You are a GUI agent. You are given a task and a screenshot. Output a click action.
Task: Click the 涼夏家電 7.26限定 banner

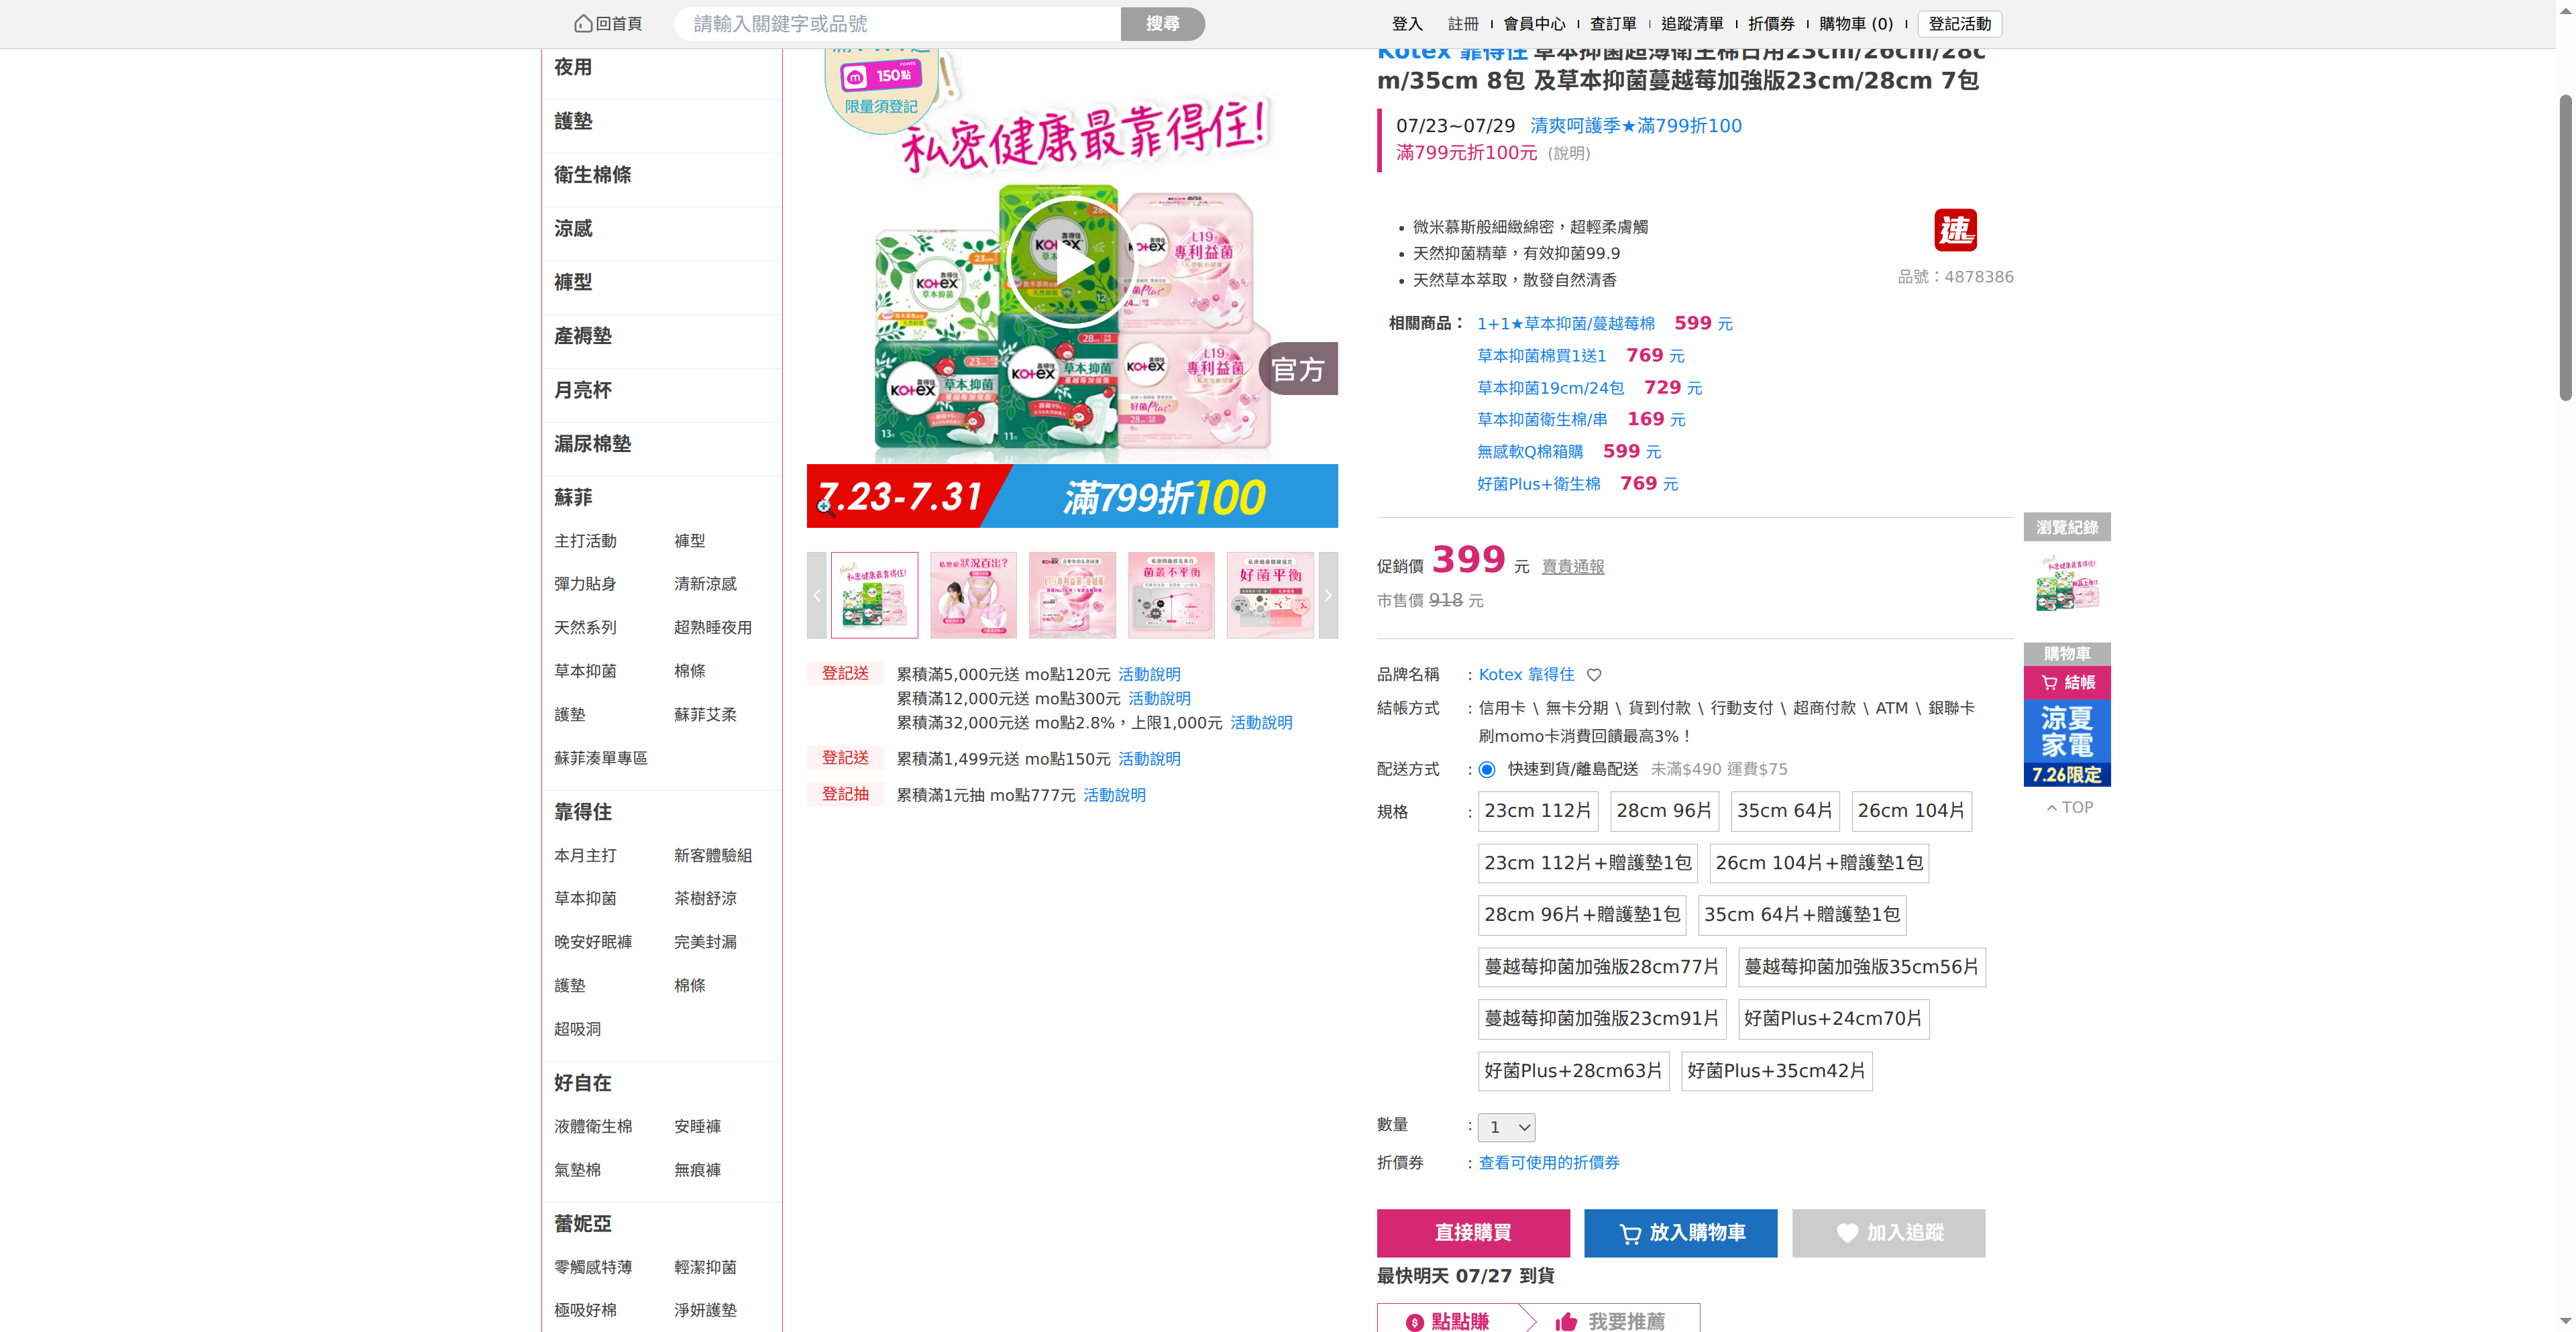2067,743
